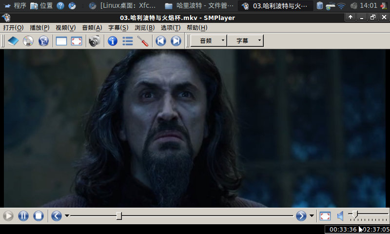Toggle fullscreen icon in top toolbar
The image size is (390, 234).
tap(77, 41)
